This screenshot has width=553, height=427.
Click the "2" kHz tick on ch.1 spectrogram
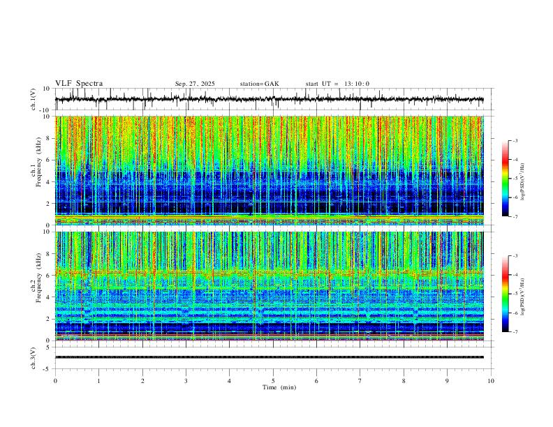50,203
